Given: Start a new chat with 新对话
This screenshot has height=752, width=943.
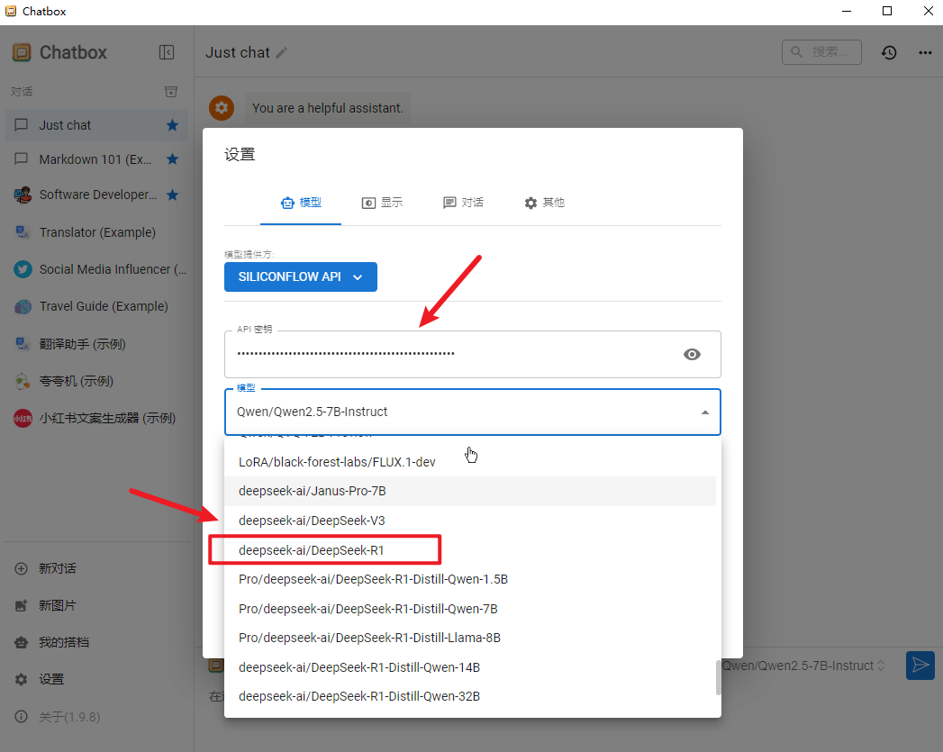Looking at the screenshot, I should [97, 568].
